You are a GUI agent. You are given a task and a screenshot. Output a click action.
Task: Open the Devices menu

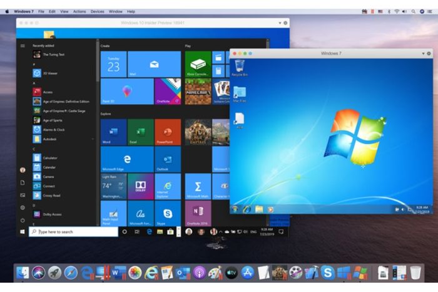click(x=97, y=11)
